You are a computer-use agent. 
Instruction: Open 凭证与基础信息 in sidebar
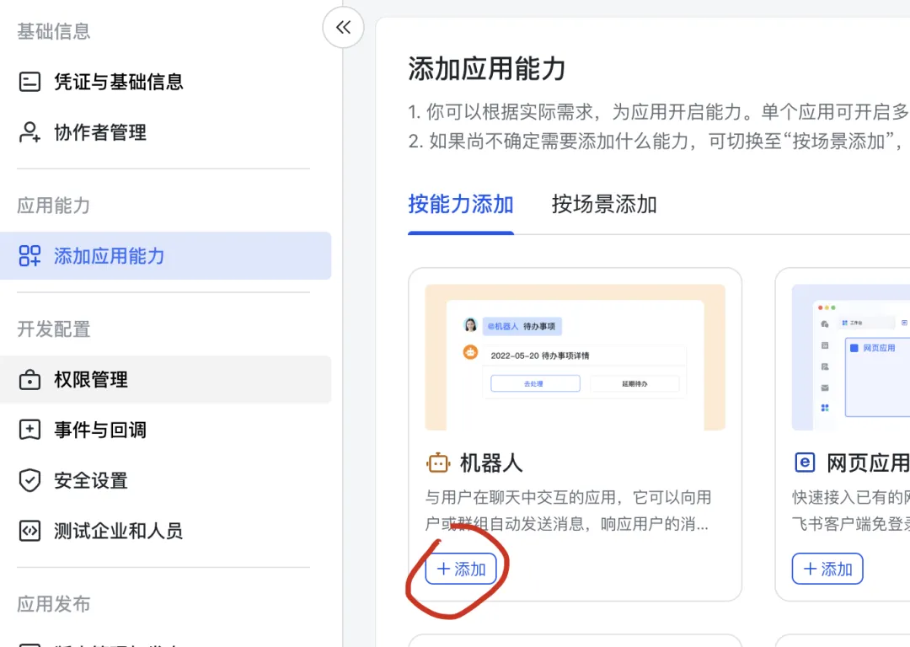165,82
